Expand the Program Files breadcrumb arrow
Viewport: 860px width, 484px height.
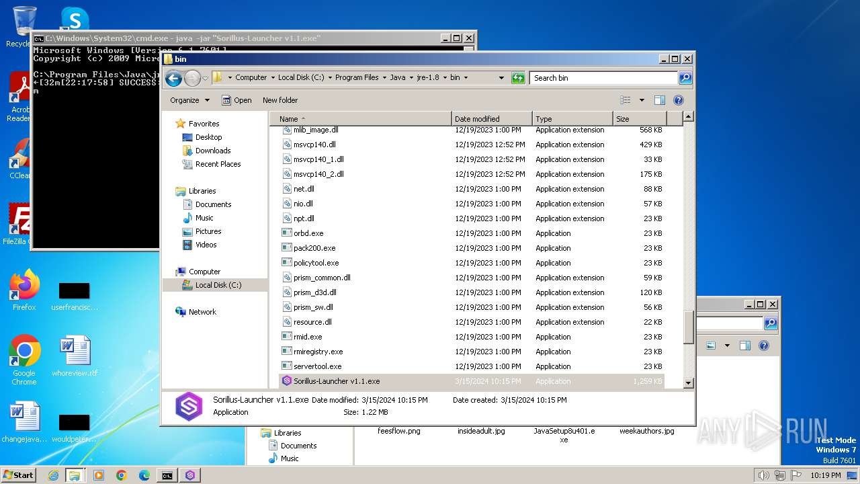(x=384, y=78)
